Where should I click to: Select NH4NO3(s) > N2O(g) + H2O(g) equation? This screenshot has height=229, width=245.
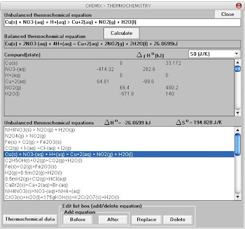pyautogui.click(x=119, y=130)
